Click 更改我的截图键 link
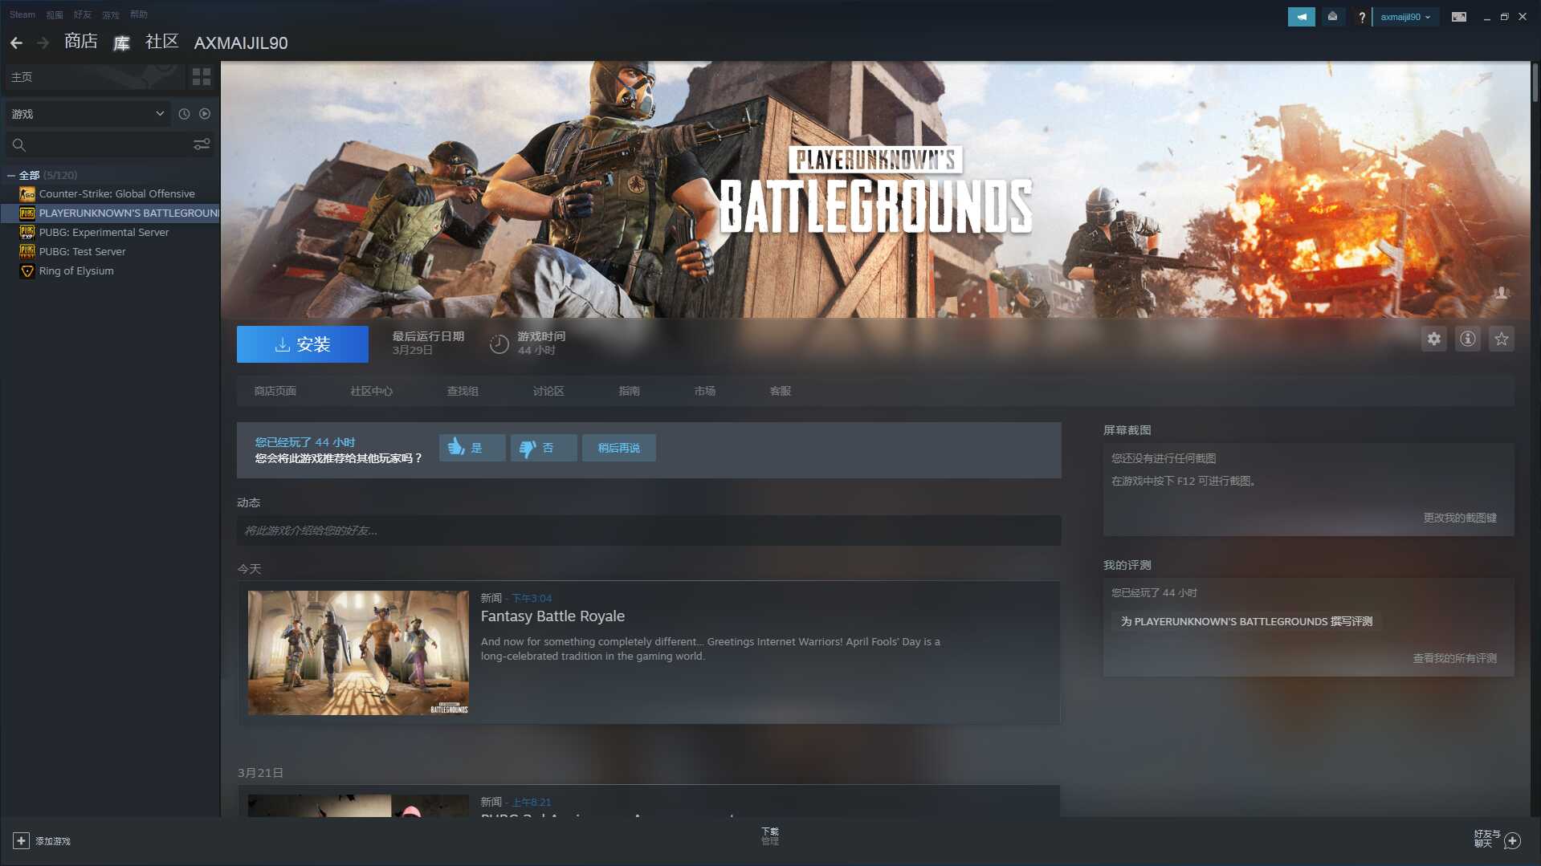The height and width of the screenshot is (866, 1541). (1460, 518)
